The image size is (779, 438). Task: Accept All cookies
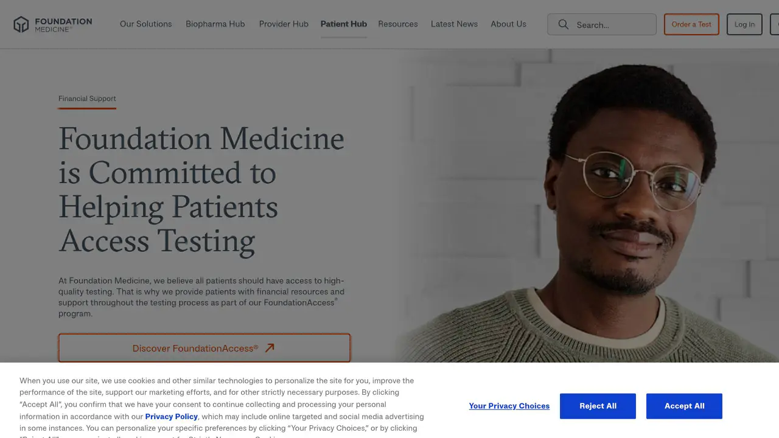click(684, 406)
